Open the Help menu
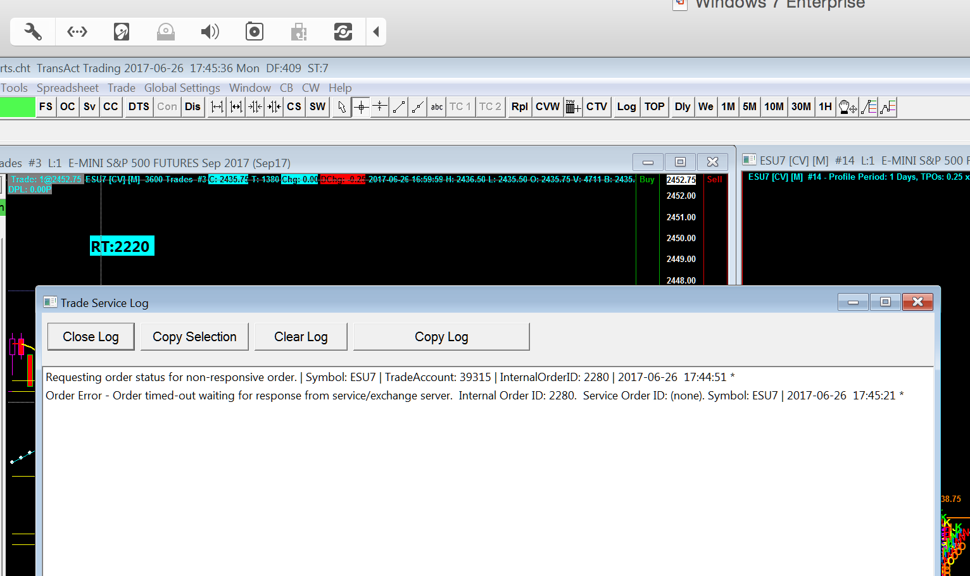970x576 pixels. [x=340, y=88]
